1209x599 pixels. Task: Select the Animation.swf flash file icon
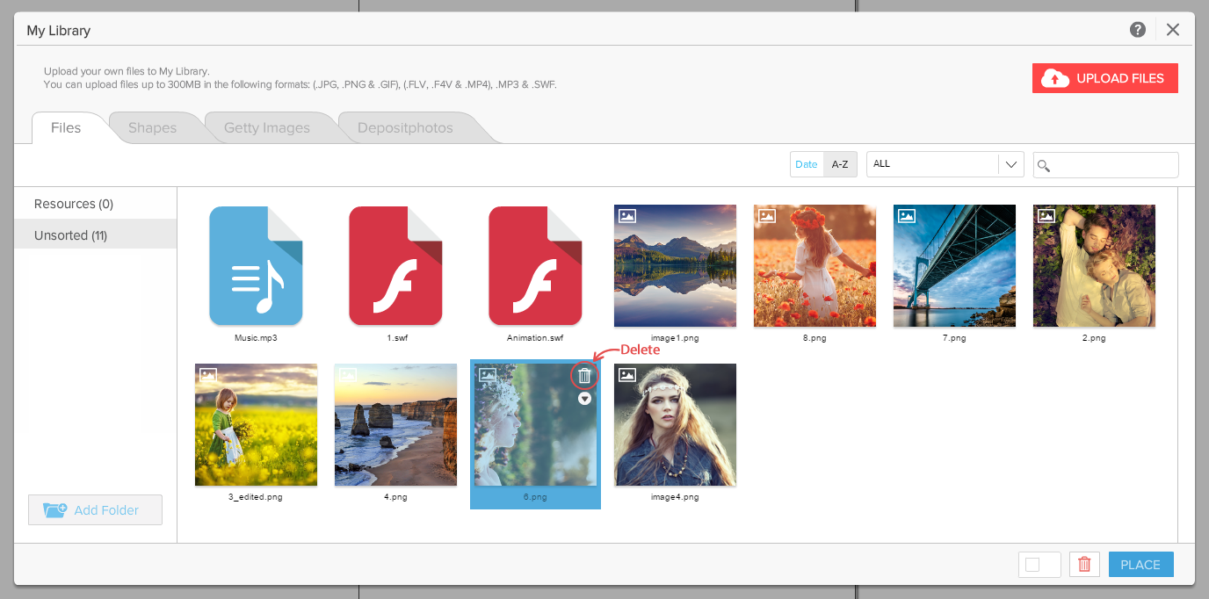(535, 266)
